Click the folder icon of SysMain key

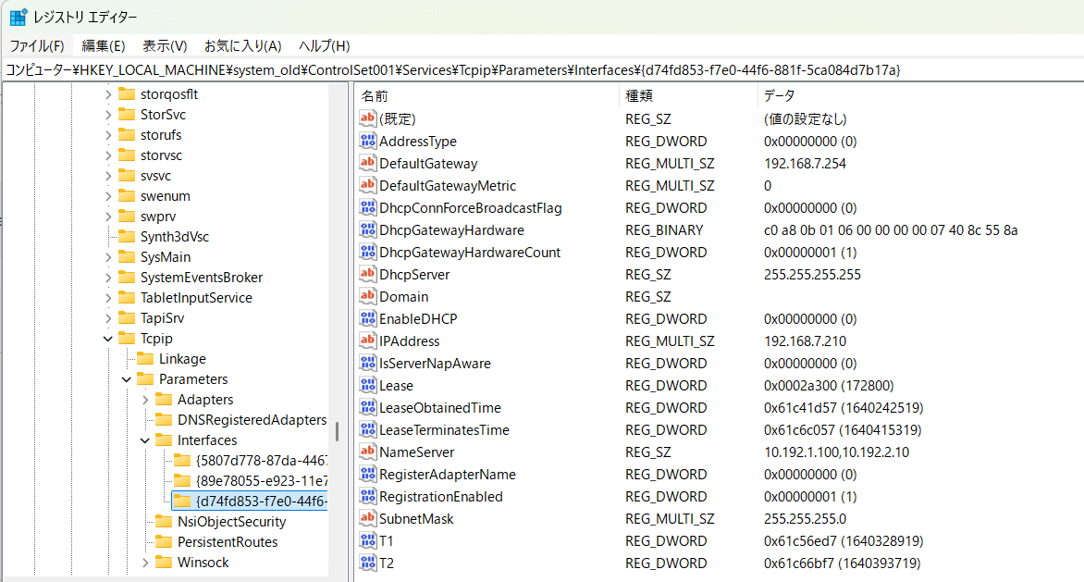point(127,257)
